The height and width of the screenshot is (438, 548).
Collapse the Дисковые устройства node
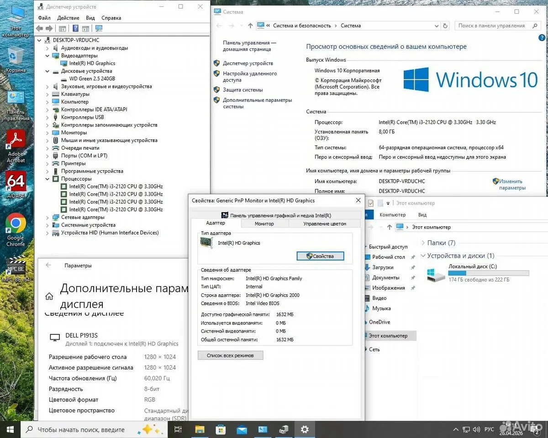click(47, 71)
